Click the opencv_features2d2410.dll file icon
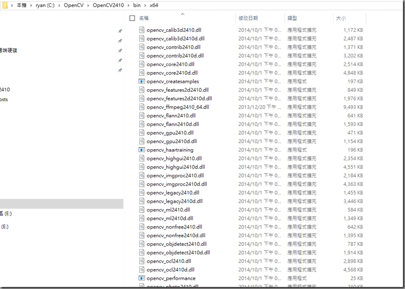 click(141, 90)
